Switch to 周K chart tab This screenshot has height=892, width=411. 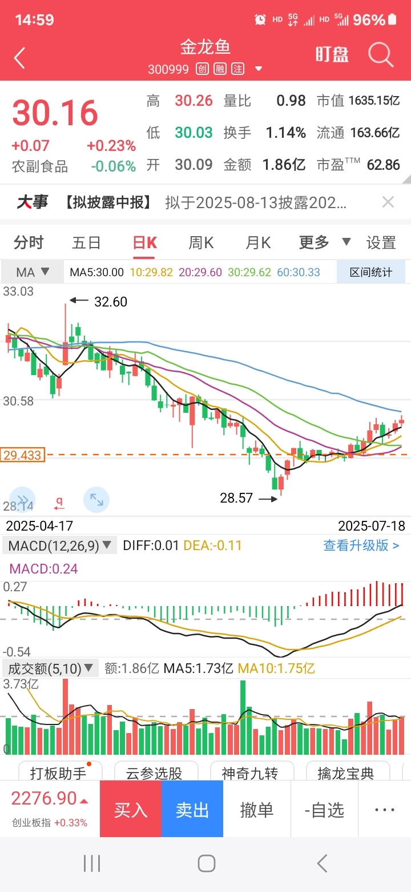201,243
